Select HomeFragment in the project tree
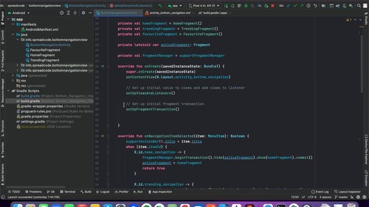The height and width of the screenshot is (207, 369). click(40, 55)
